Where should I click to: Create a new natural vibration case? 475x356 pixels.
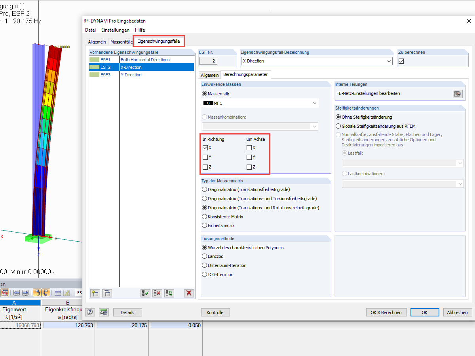point(95,293)
